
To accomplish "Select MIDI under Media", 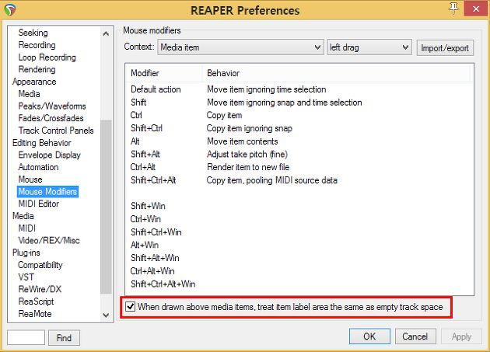I will click(x=27, y=228).
